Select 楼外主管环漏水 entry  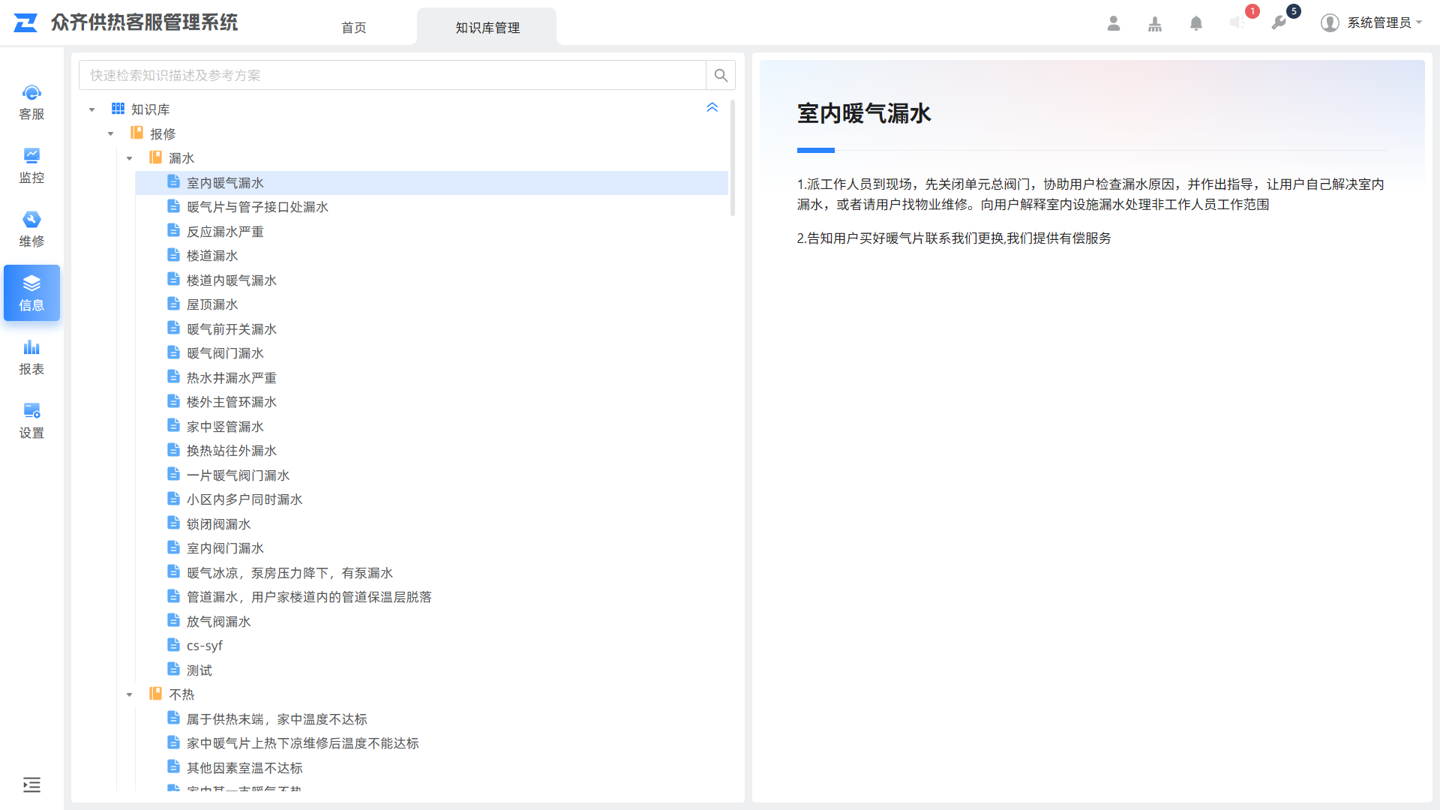(232, 402)
